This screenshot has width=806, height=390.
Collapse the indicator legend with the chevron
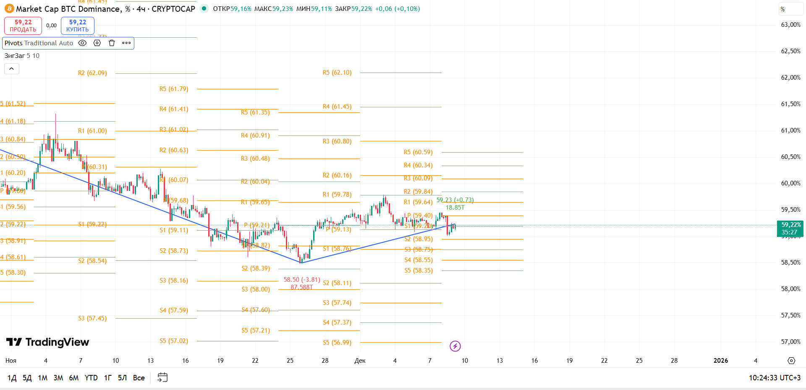click(11, 69)
